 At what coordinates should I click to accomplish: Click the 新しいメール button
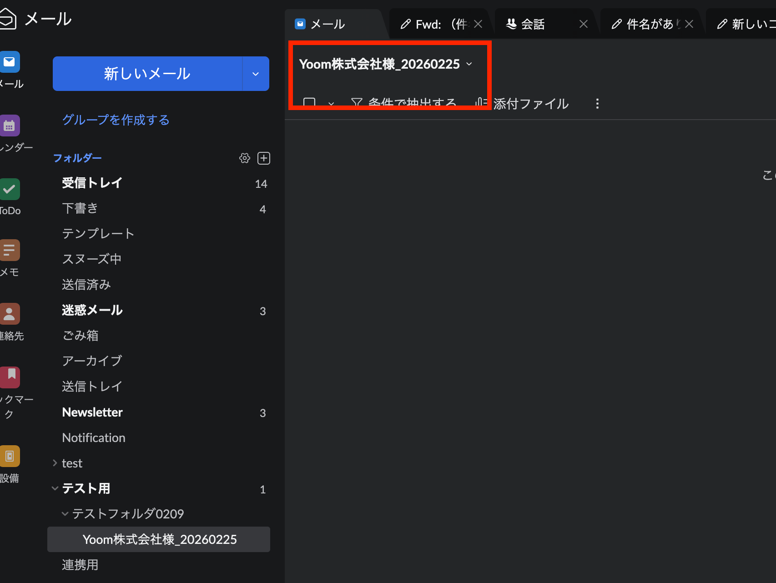(147, 74)
